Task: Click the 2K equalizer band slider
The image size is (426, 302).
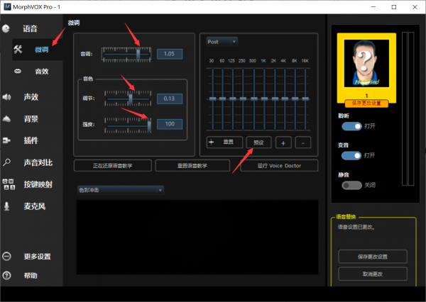Action: (275, 99)
